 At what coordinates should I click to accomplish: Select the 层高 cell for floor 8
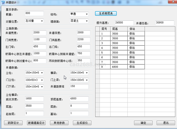(119, 67)
